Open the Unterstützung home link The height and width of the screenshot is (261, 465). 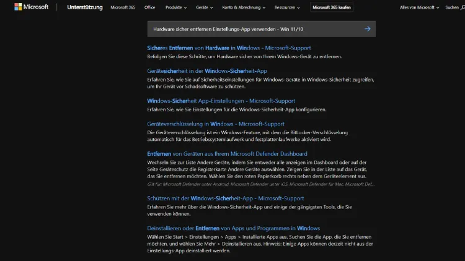[x=85, y=7]
